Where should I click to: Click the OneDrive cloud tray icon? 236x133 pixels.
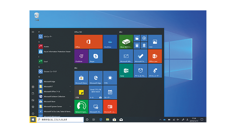point(165,120)
